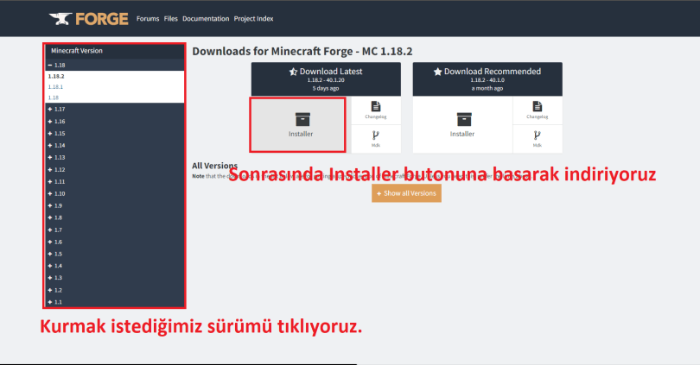Expand the 1.11 version group

(x=115, y=182)
